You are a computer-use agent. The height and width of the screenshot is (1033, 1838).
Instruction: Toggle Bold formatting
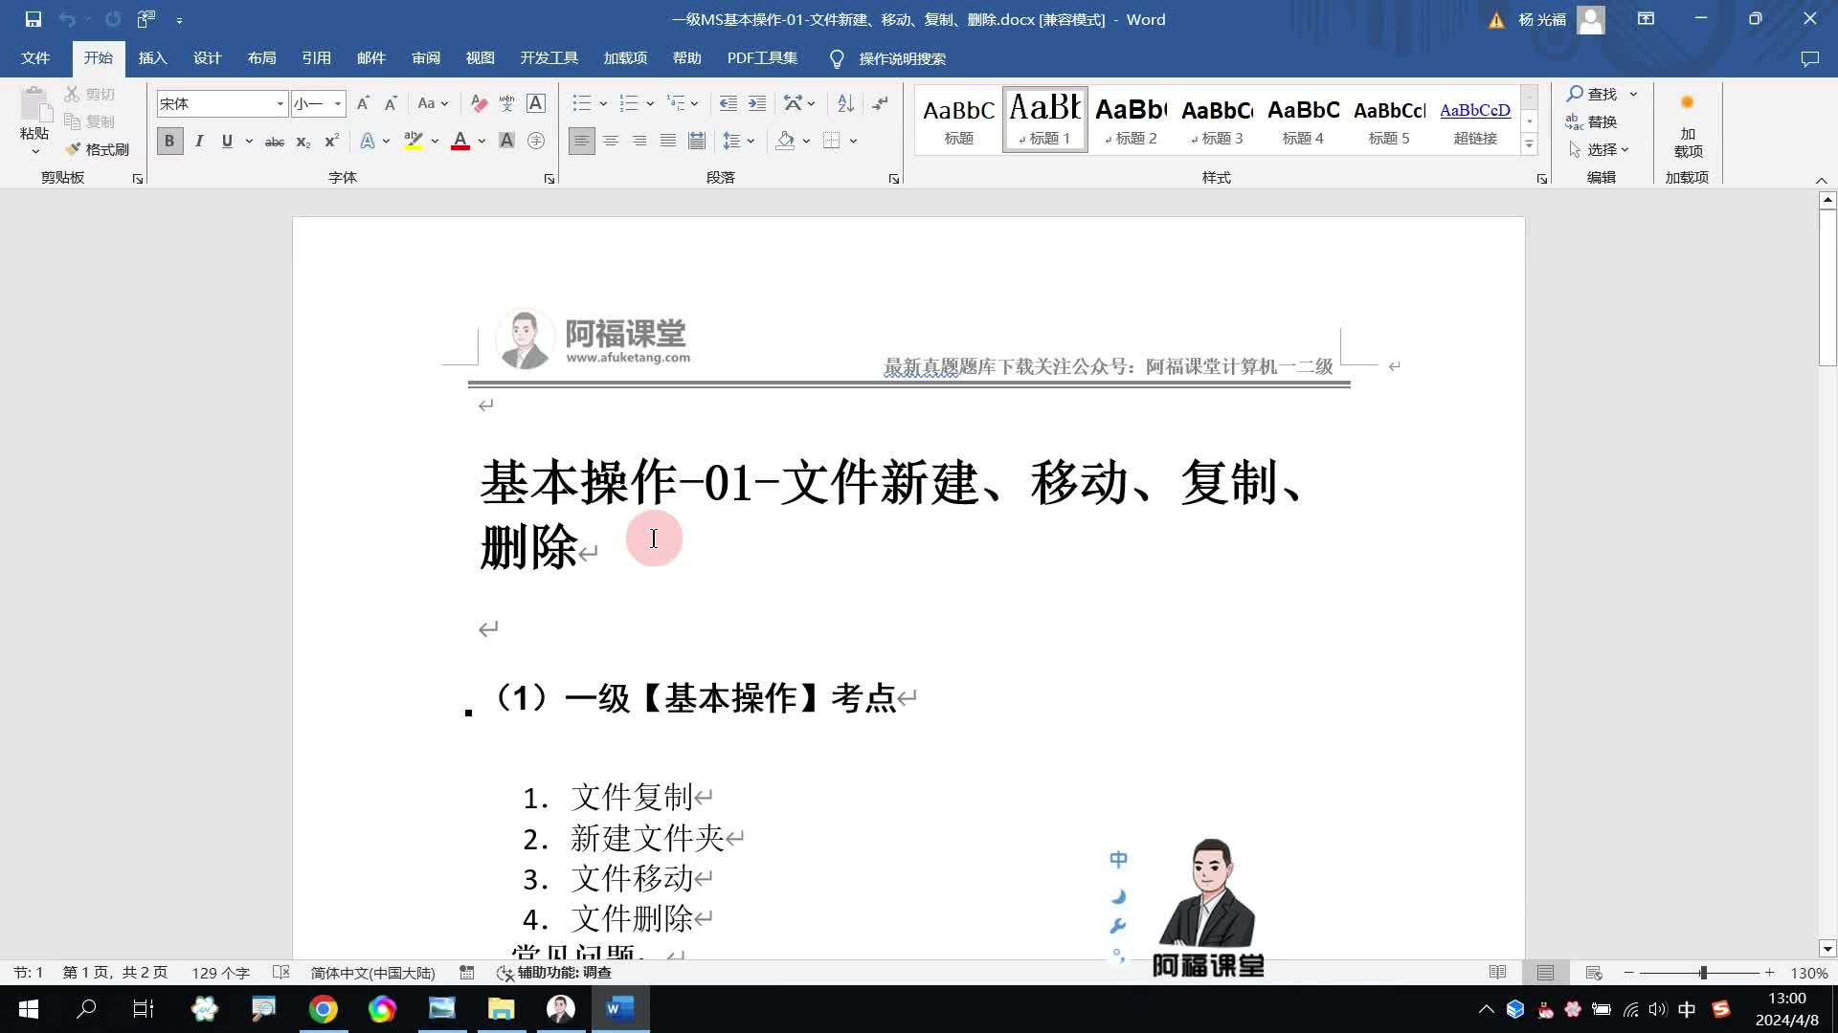point(169,141)
